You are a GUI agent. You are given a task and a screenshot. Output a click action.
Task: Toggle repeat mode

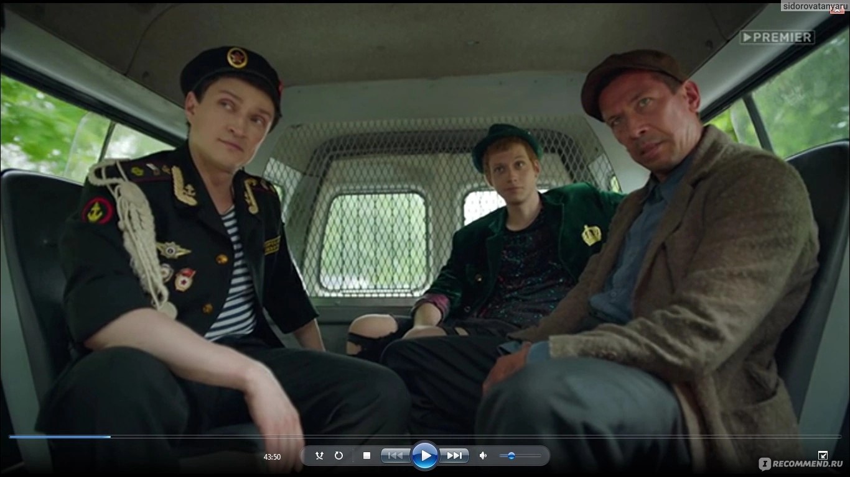click(339, 456)
